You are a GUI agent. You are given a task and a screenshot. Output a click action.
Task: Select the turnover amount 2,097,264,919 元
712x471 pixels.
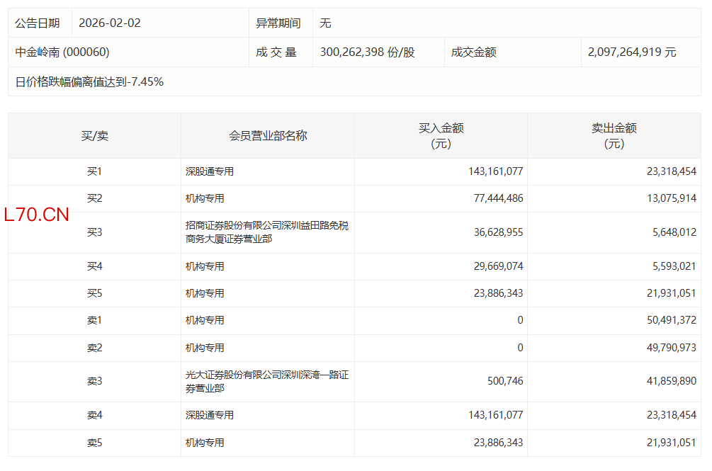point(632,52)
